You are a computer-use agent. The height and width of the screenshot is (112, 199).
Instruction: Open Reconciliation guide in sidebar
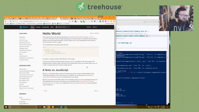tap(23, 82)
